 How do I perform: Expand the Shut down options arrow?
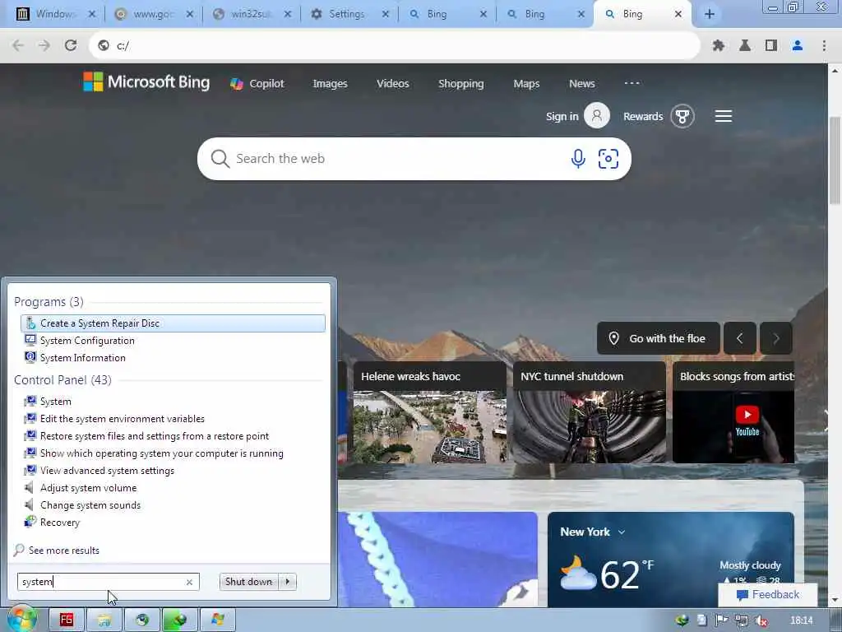pyautogui.click(x=288, y=582)
